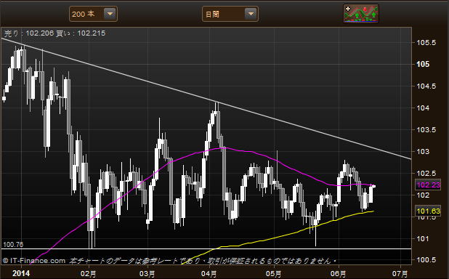449x279 pixels.
Task: Click the 買い 102.215 buy quote text
Action: (x=81, y=33)
